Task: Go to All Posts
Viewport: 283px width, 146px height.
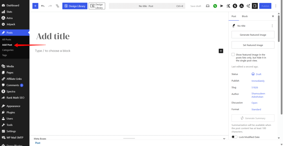Action: 7,39
